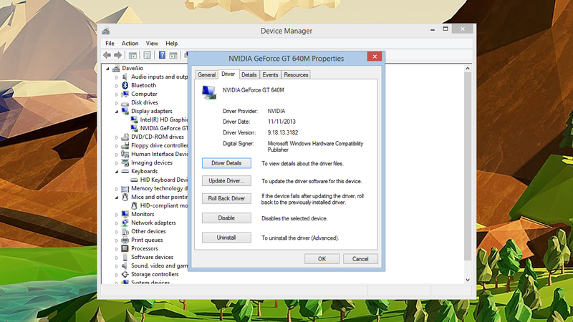The width and height of the screenshot is (573, 322).
Task: Expand the Audio inputs and outputs node
Action: click(x=117, y=77)
